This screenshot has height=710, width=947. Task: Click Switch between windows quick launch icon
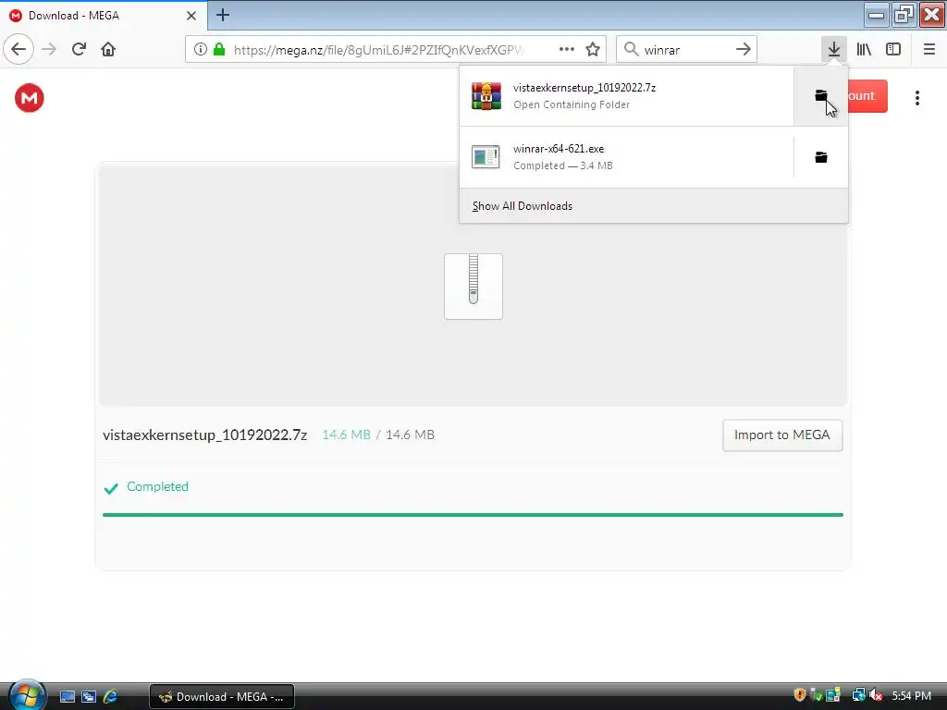(x=89, y=697)
